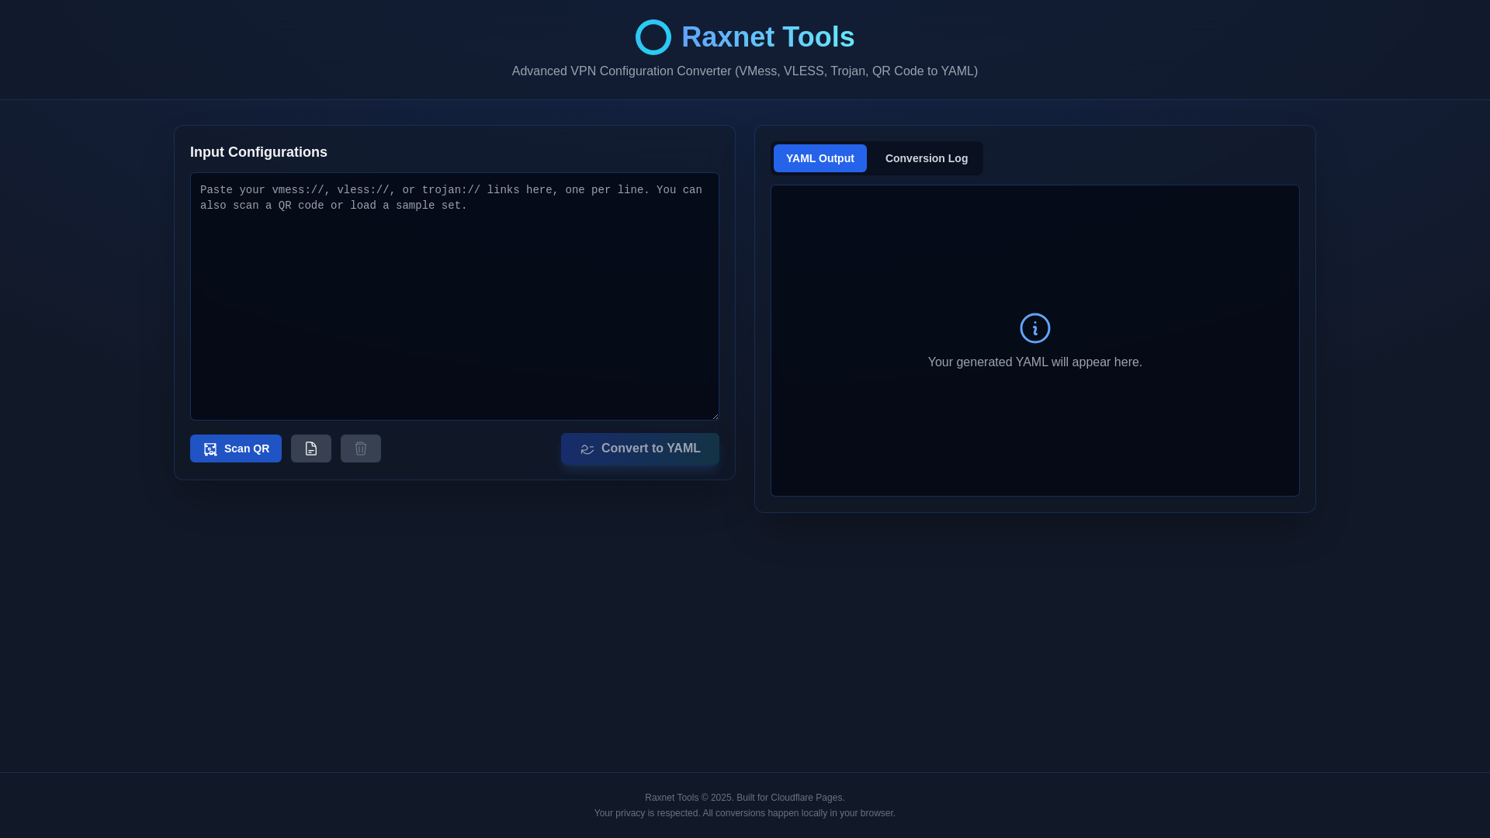Click footer text 'Built for Cloudflare Pages'

click(790, 798)
